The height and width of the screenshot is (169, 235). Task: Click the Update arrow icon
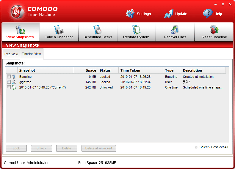pyautogui.click(x=169, y=14)
